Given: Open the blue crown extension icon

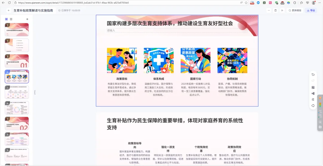Looking at the screenshot, I should [258, 3].
